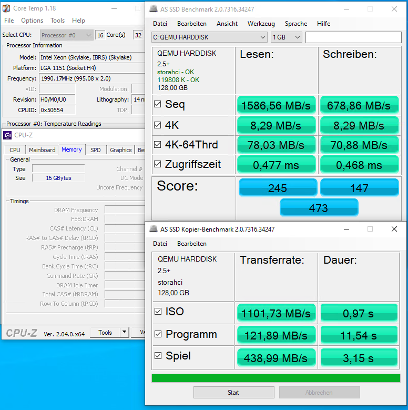Open Bearbeiten menu in Kopier-Benchmark window
The width and height of the screenshot is (408, 410).
(192, 244)
